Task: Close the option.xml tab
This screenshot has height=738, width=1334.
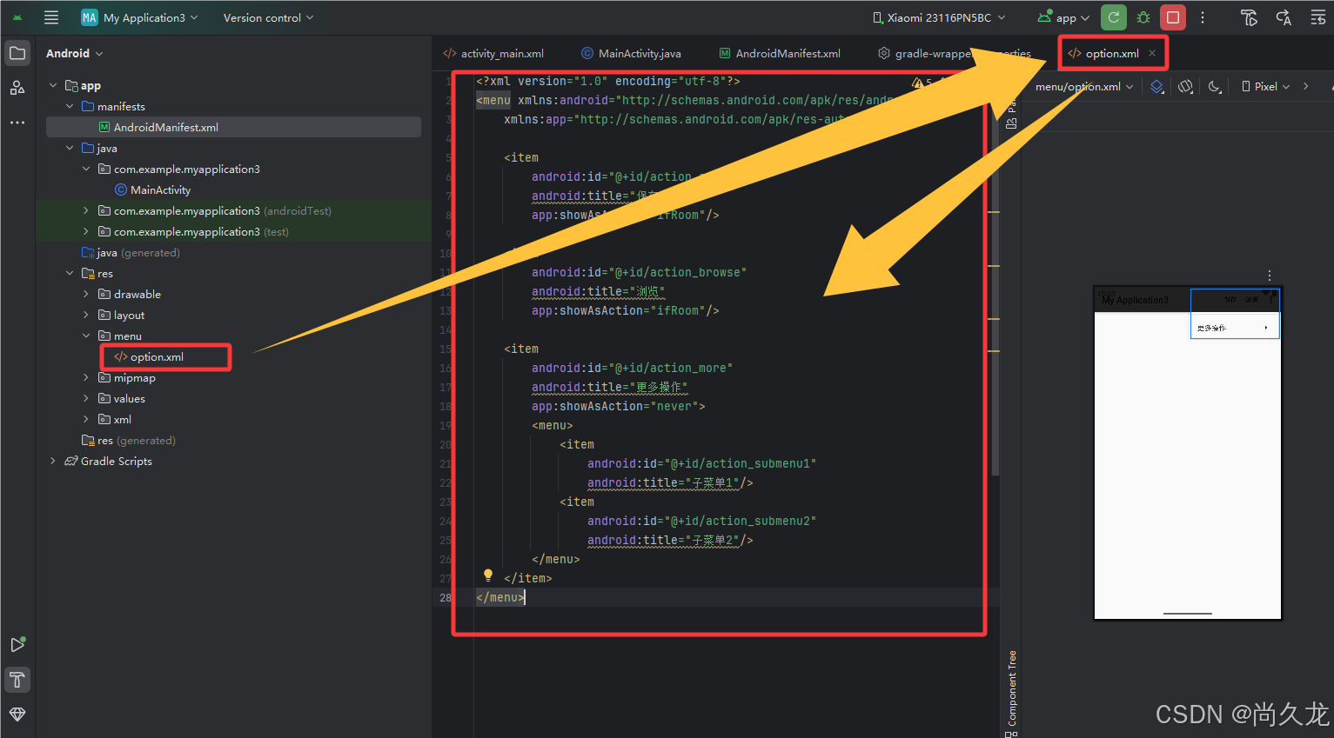Action: click(1152, 53)
